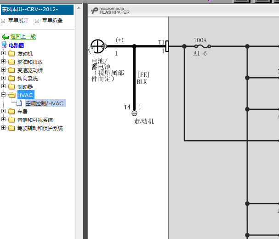The height and width of the screenshot is (239, 279).
Task: Click the [EE] BLK wire label
Action: pyautogui.click(x=143, y=78)
